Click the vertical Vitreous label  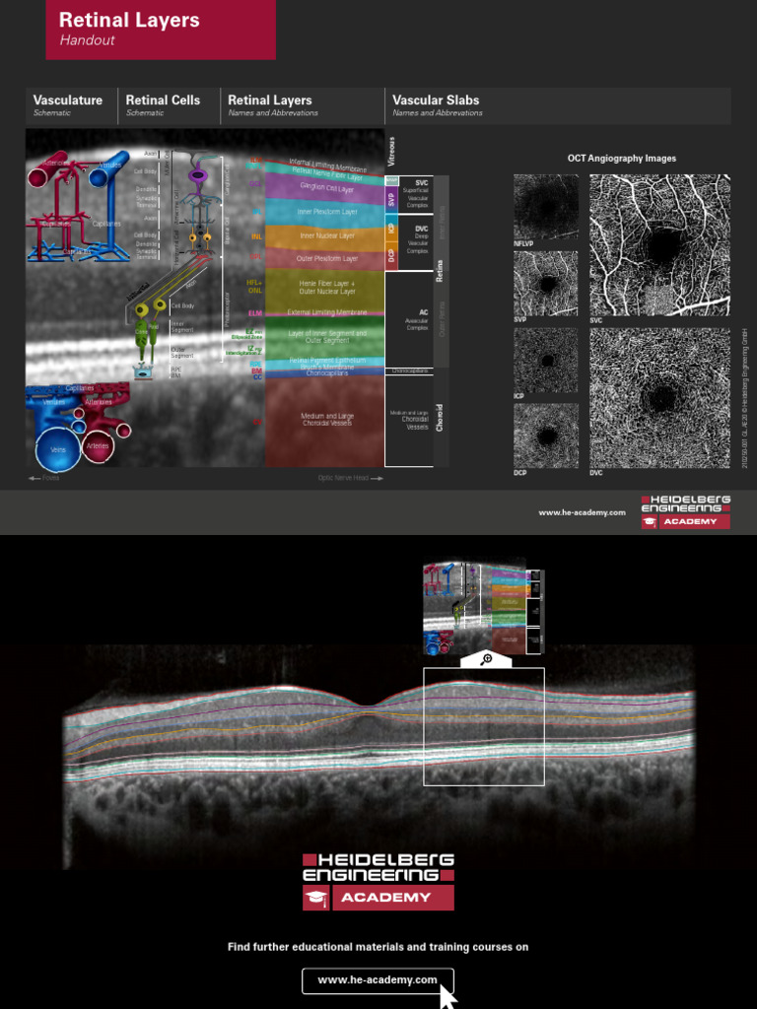pyautogui.click(x=392, y=151)
